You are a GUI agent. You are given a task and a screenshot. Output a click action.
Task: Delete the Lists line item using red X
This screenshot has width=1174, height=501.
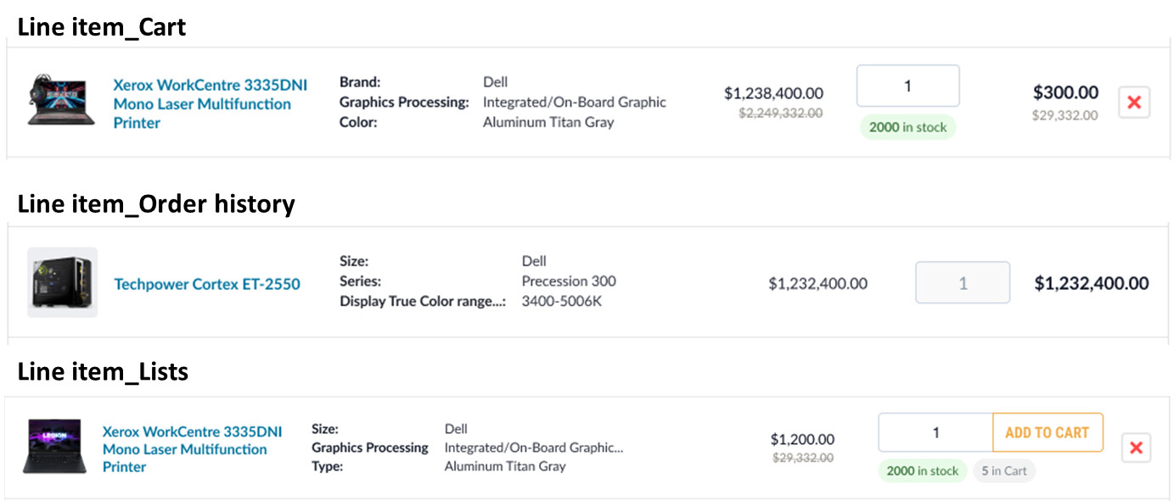1137,448
